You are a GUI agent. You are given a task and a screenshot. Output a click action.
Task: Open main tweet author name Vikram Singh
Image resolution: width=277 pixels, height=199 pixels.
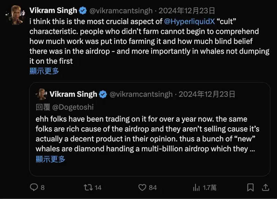point(53,11)
